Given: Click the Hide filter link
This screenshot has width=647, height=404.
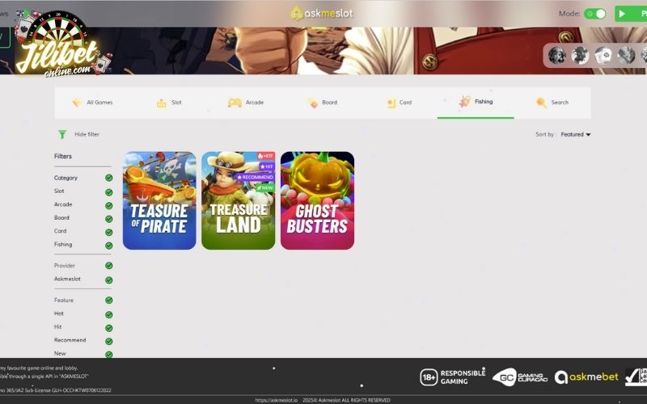Looking at the screenshot, I should [x=87, y=134].
